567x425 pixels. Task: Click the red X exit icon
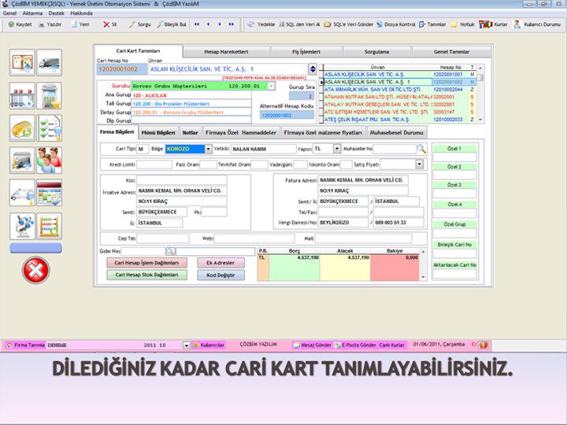click(x=35, y=270)
